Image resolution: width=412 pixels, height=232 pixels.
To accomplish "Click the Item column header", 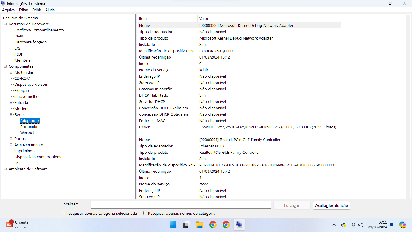I will pos(167,18).
